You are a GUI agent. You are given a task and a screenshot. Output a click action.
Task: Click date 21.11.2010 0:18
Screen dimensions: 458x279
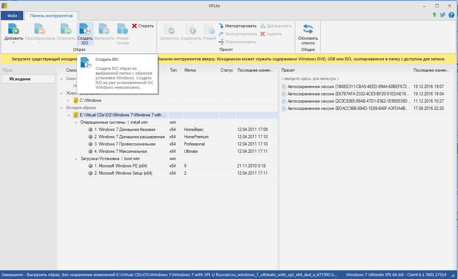pyautogui.click(x=251, y=166)
